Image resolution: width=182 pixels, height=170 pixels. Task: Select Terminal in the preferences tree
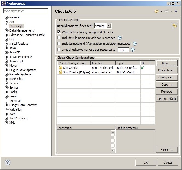pyautogui.click(x=15, y=101)
